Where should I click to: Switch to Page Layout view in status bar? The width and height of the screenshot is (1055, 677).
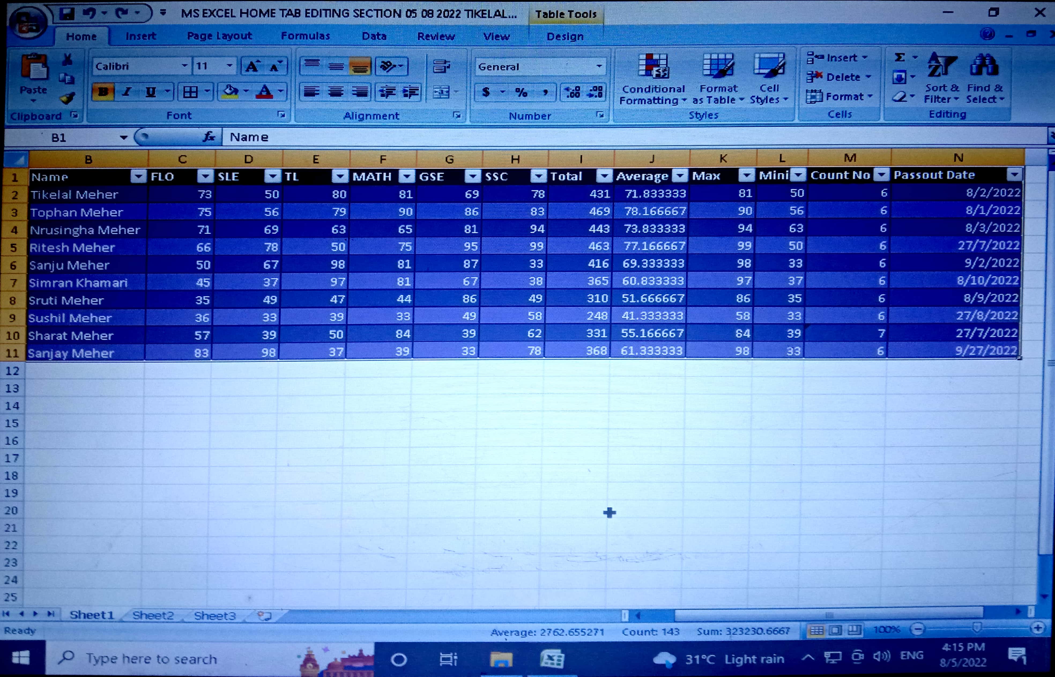point(835,630)
